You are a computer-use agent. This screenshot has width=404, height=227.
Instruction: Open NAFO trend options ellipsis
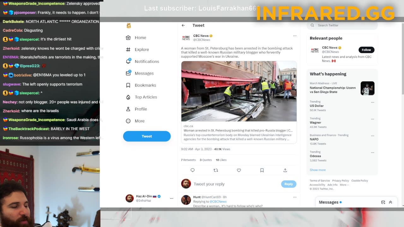pos(372,136)
